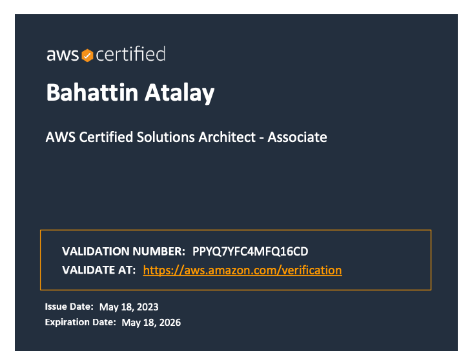The width and height of the screenshot is (472, 364).
Task: Select the May 18, 2023 date
Action: (x=129, y=307)
